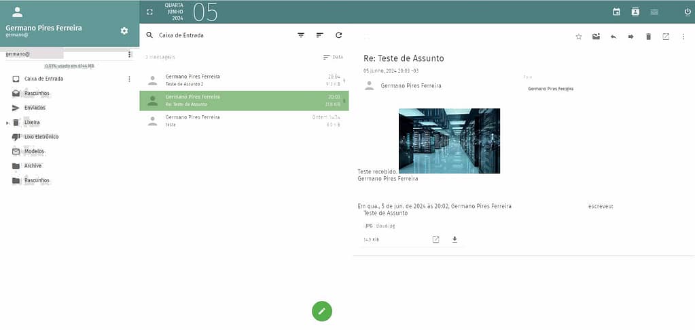
Task: Delete the open message with trash icon
Action: click(648, 37)
